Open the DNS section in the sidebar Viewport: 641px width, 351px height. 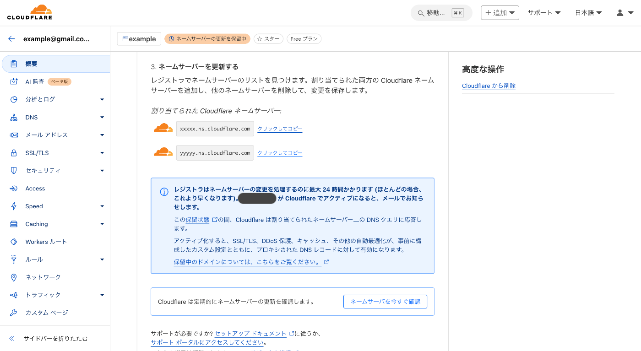(32, 117)
